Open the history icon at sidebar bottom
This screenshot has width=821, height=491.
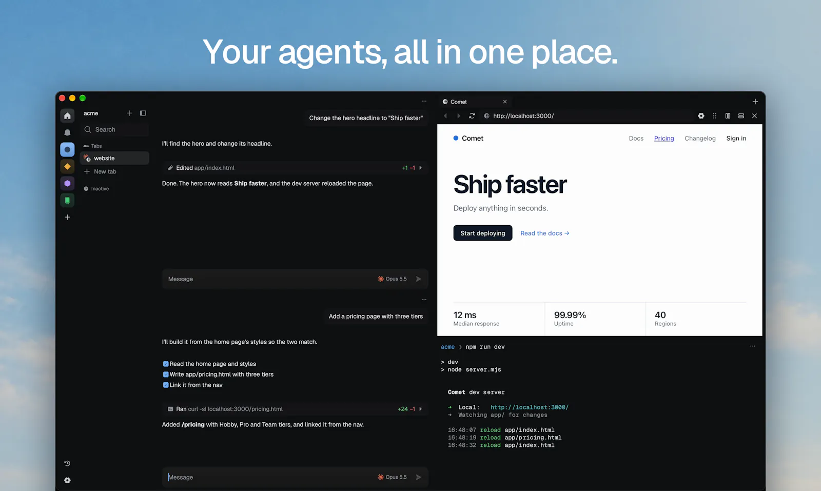pos(67,463)
